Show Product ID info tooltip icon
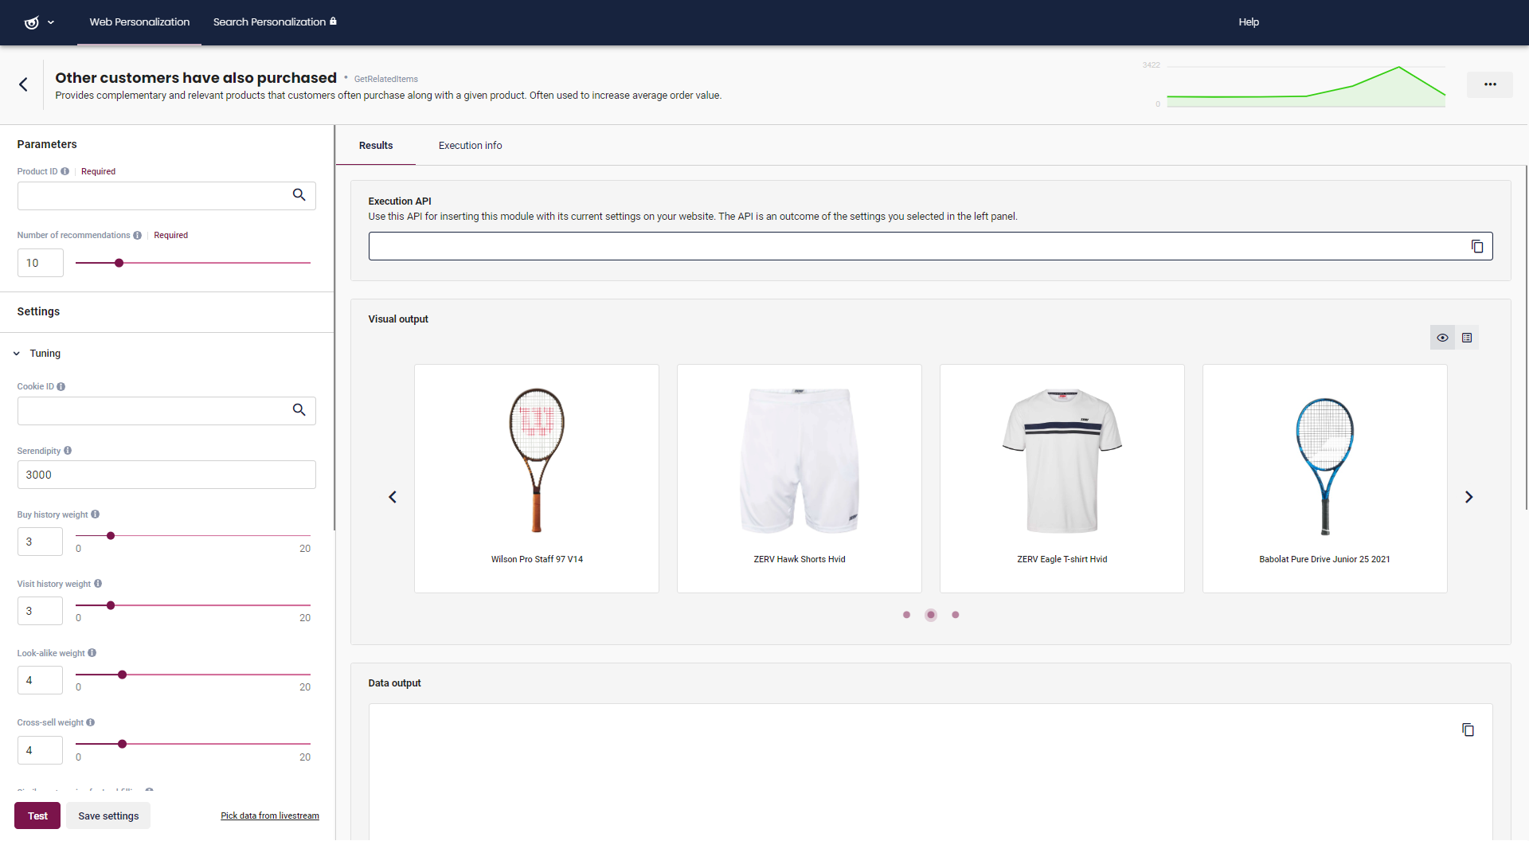The width and height of the screenshot is (1529, 841). pyautogui.click(x=65, y=171)
